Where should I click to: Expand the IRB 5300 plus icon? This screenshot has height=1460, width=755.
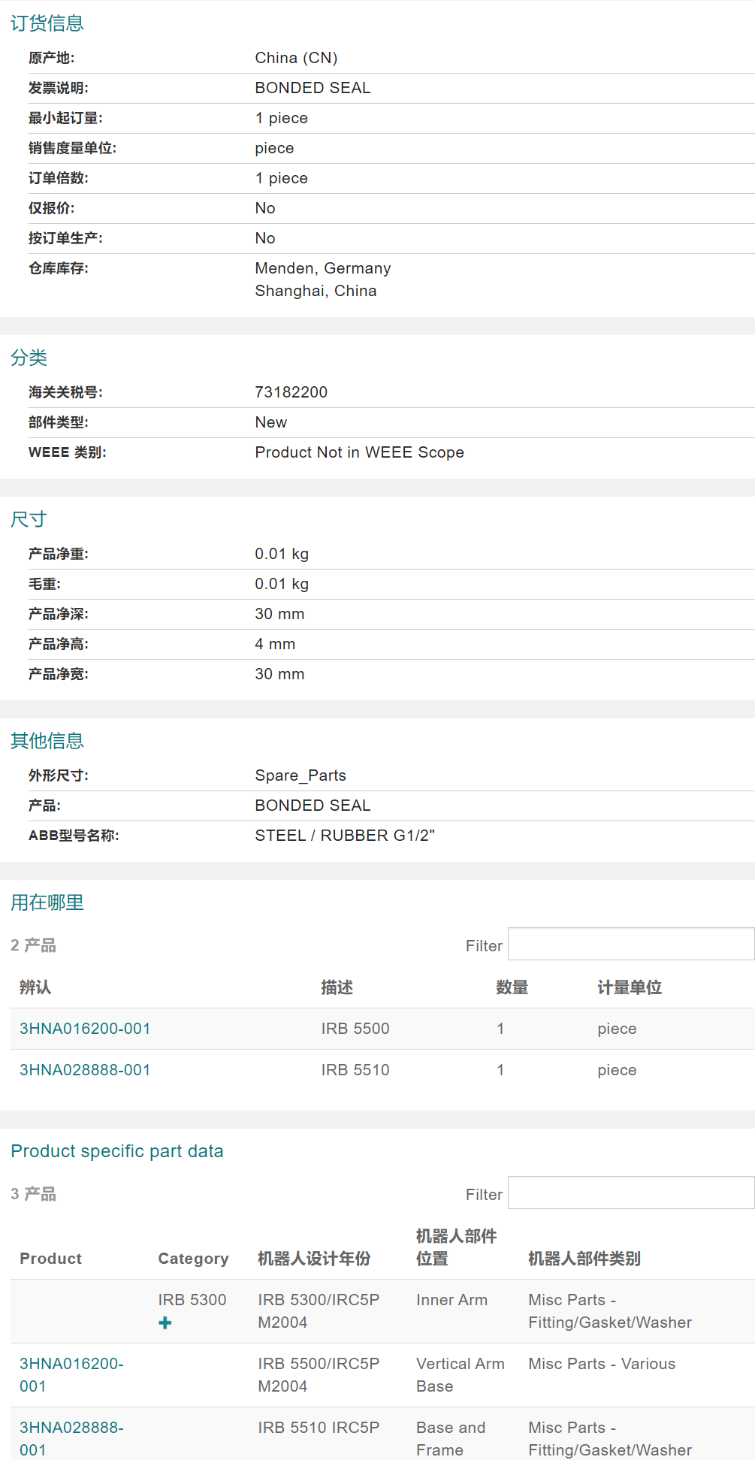[x=165, y=1323]
